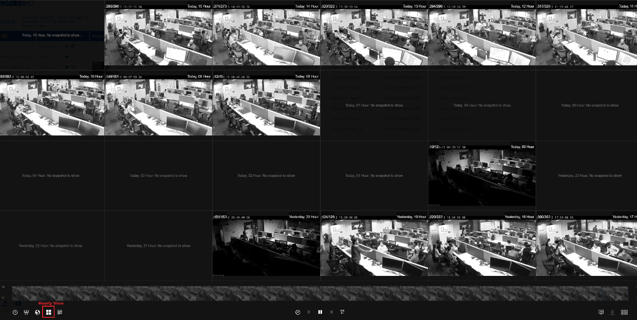The height and width of the screenshot is (320, 637).
Task: Click the wrench settings icon in bottom toolbar
Action: coord(26,312)
